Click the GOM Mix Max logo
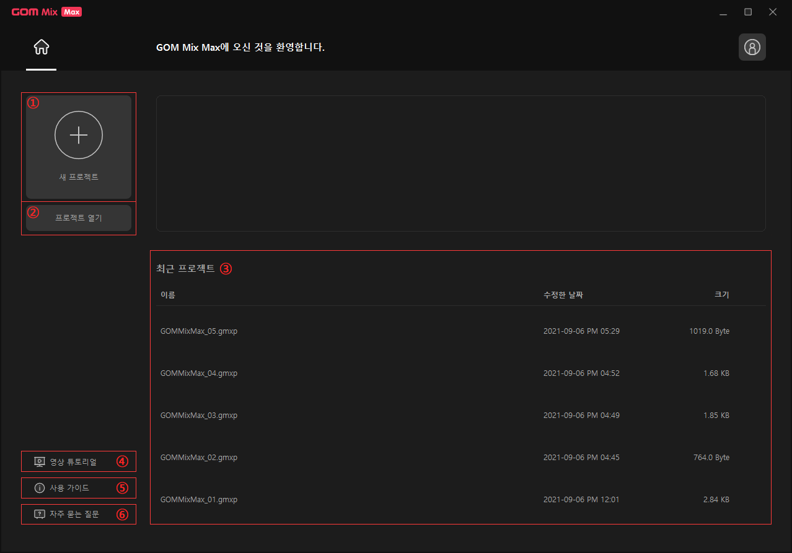792x553 pixels. tap(46, 12)
